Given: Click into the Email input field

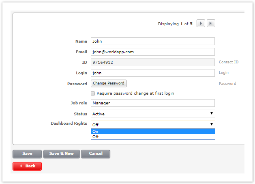Looking at the screenshot, I should (152, 52).
